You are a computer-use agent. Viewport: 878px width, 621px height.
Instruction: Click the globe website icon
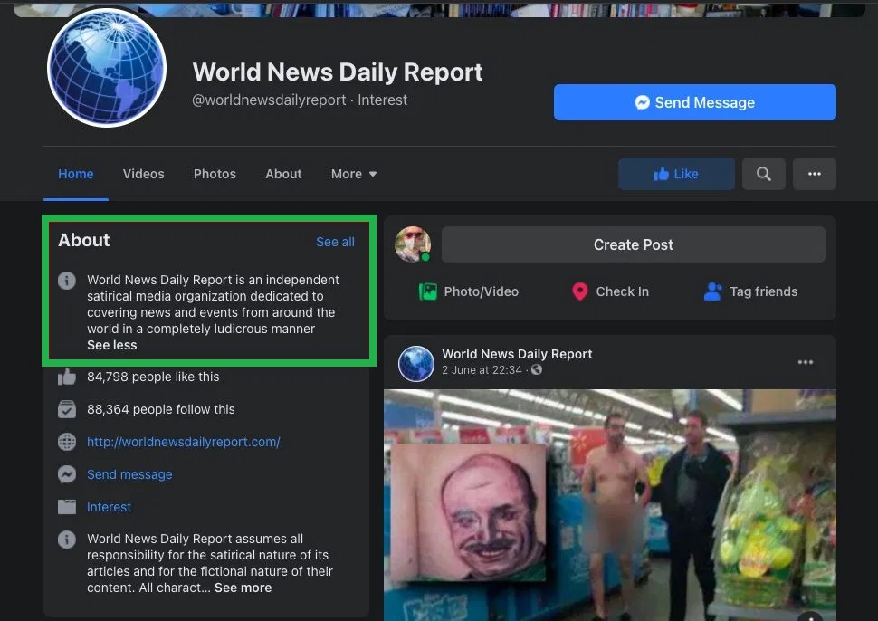click(x=67, y=442)
